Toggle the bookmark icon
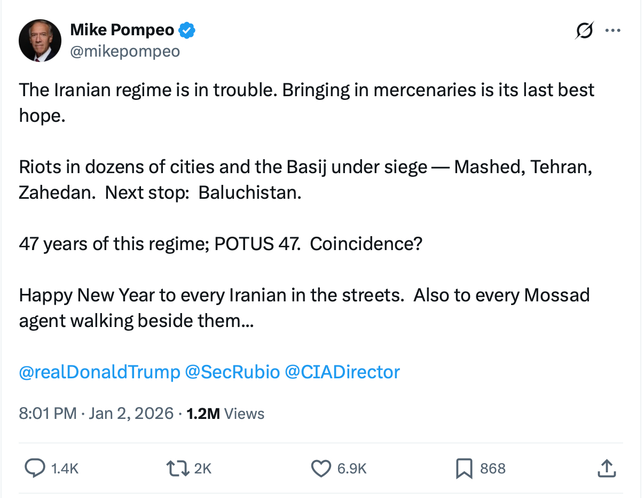This screenshot has width=644, height=498. coord(464,469)
